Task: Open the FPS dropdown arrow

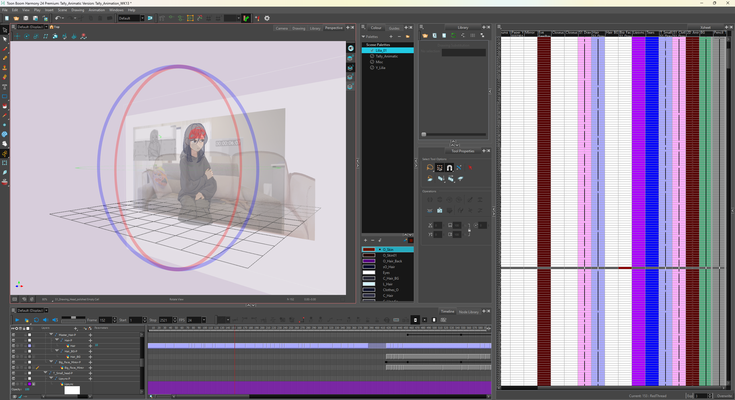Action: click(204, 320)
